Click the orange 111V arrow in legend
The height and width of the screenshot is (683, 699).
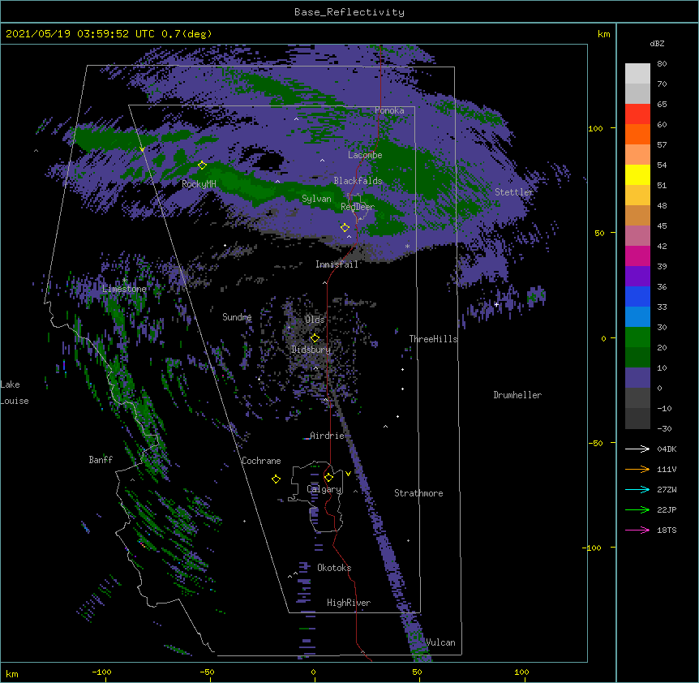click(x=637, y=469)
